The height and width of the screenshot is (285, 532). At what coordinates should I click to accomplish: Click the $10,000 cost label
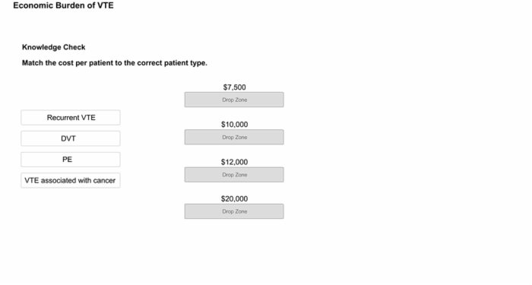tap(234, 125)
